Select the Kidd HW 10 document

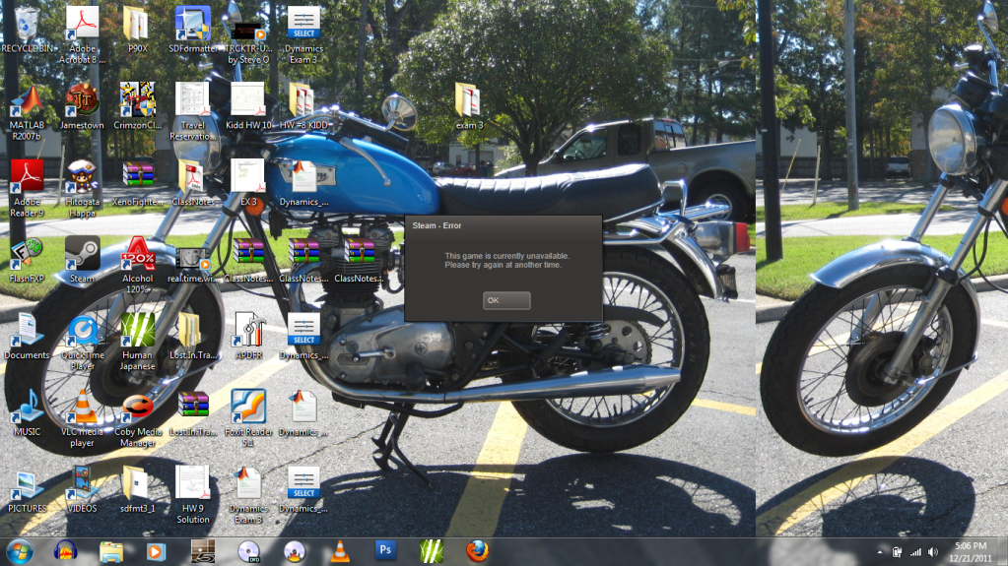click(248, 106)
